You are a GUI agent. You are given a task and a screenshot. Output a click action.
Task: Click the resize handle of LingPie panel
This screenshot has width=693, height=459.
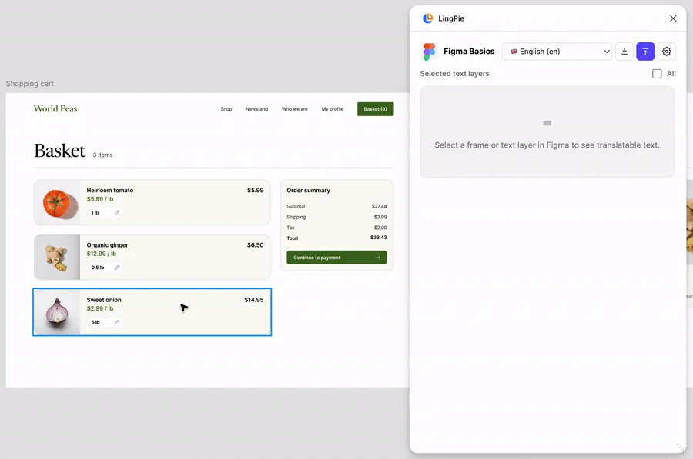(x=680, y=447)
